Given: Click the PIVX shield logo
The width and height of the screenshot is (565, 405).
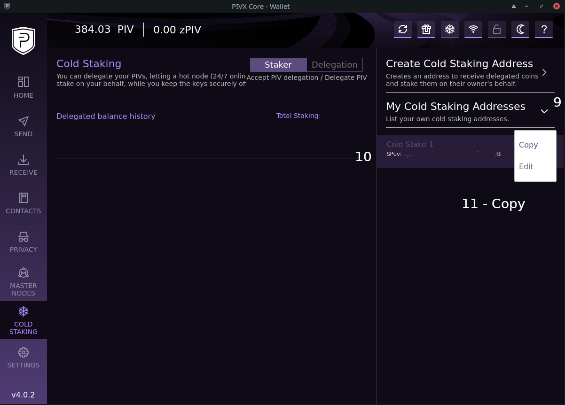Looking at the screenshot, I should [x=23, y=40].
